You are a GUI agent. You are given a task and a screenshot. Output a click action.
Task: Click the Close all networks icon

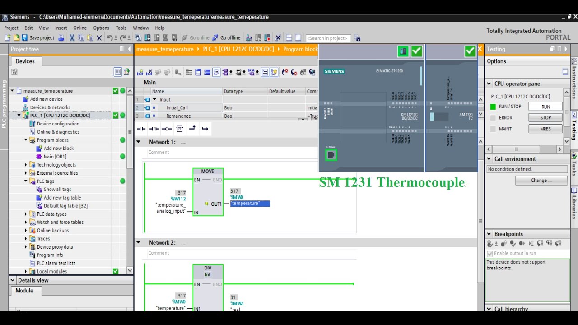pyautogui.click(x=207, y=72)
